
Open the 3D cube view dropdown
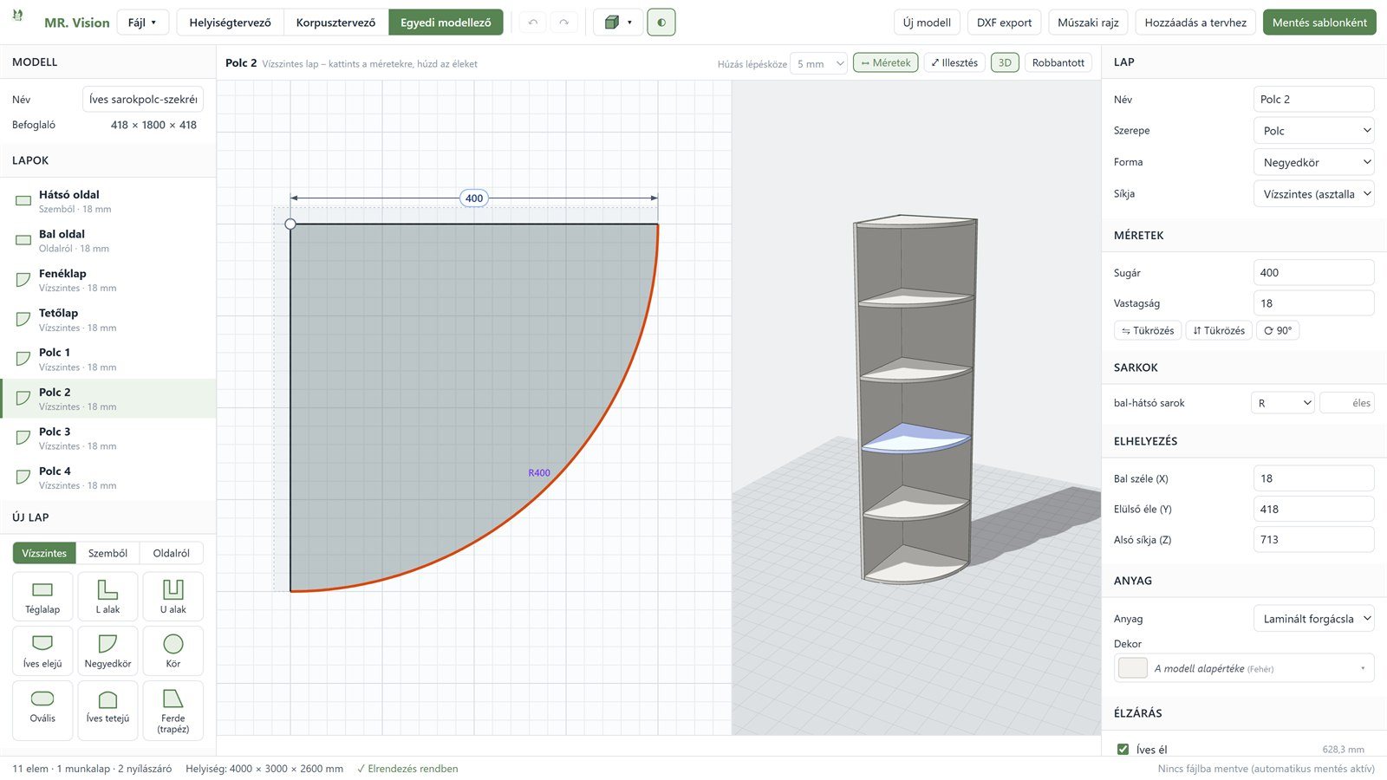[618, 23]
